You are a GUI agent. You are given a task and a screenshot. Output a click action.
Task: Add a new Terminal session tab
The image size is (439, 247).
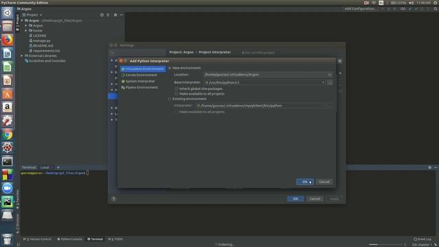click(58, 167)
